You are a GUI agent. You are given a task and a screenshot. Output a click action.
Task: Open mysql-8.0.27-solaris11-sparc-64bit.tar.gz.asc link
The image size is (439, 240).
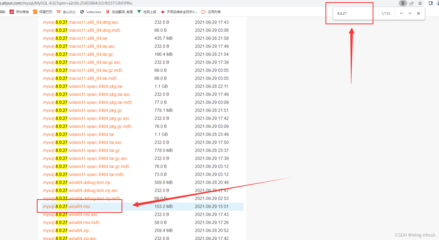click(x=85, y=158)
